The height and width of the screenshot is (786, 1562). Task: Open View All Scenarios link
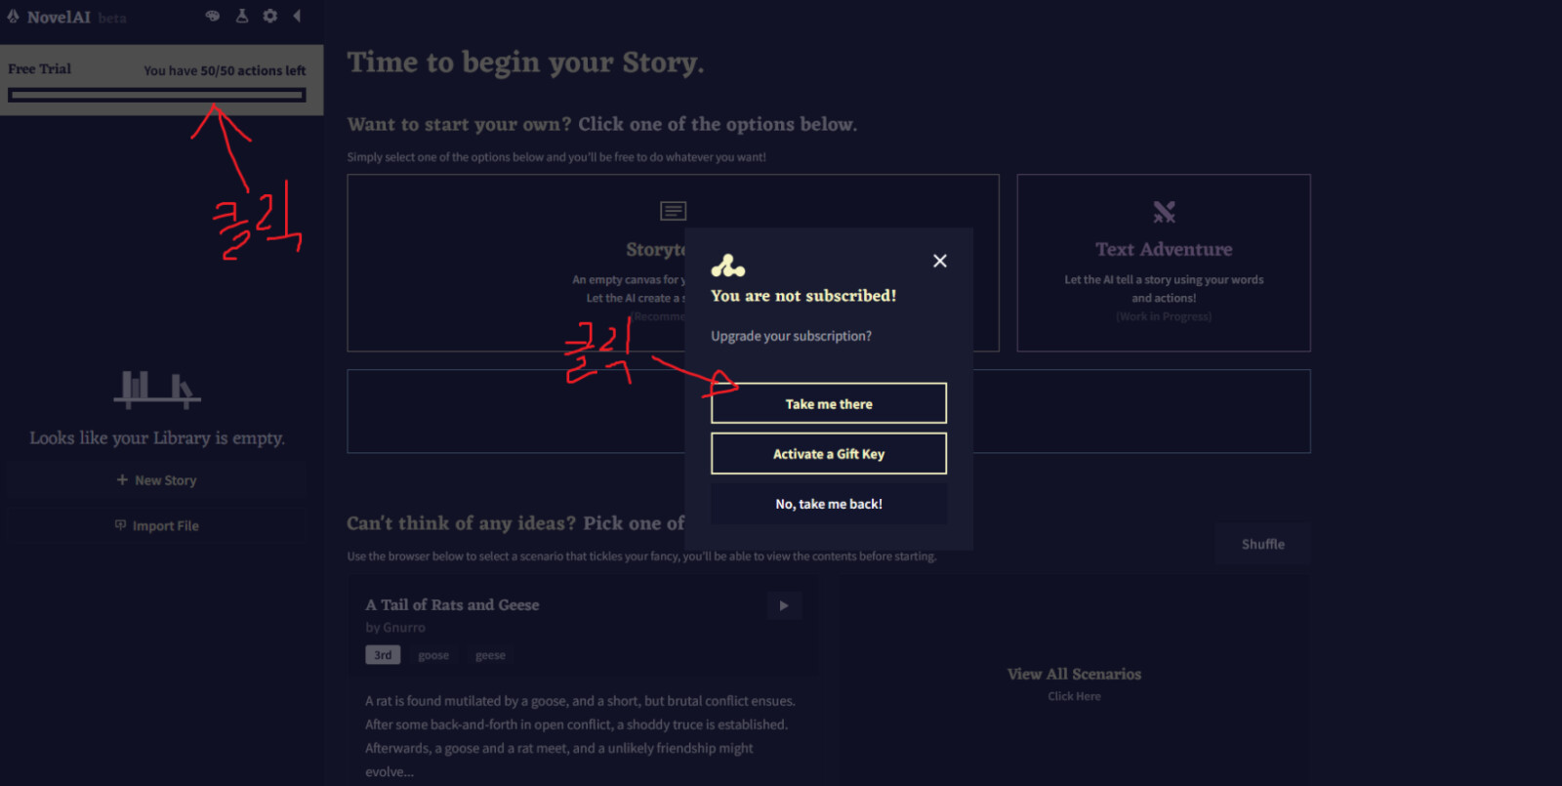click(x=1074, y=675)
